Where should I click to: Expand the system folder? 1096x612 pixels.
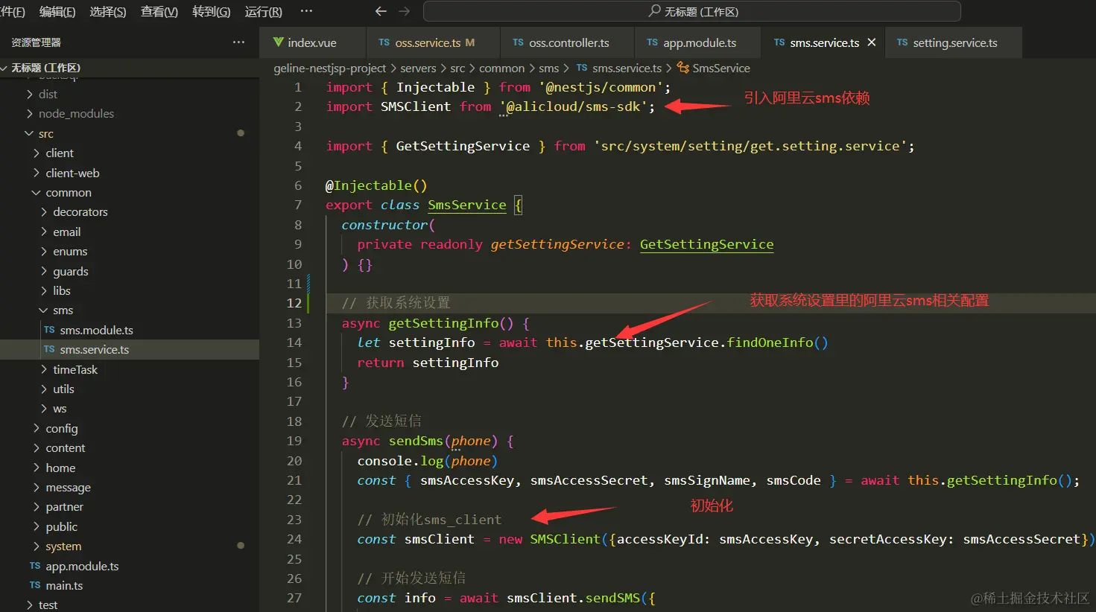point(37,546)
